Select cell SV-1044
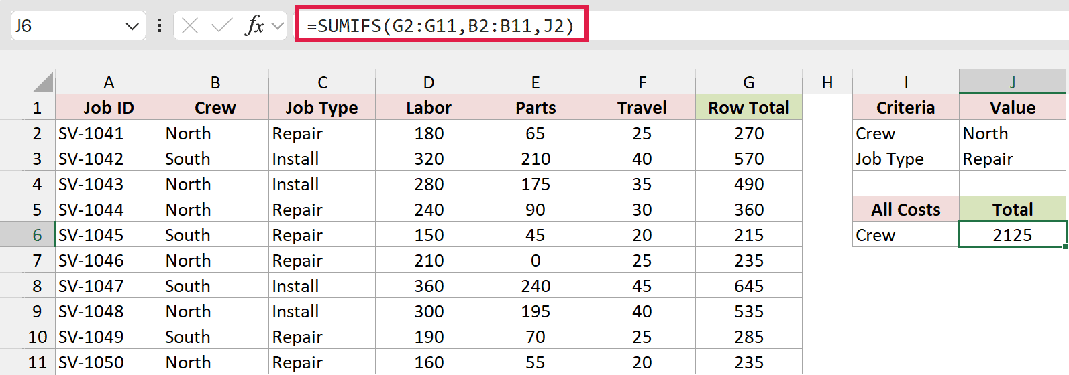 click(x=109, y=210)
